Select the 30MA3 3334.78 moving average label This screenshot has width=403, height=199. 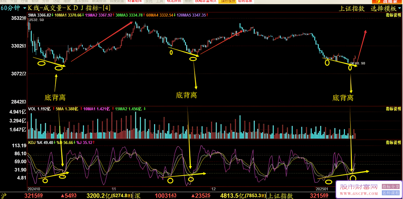[x=129, y=15]
